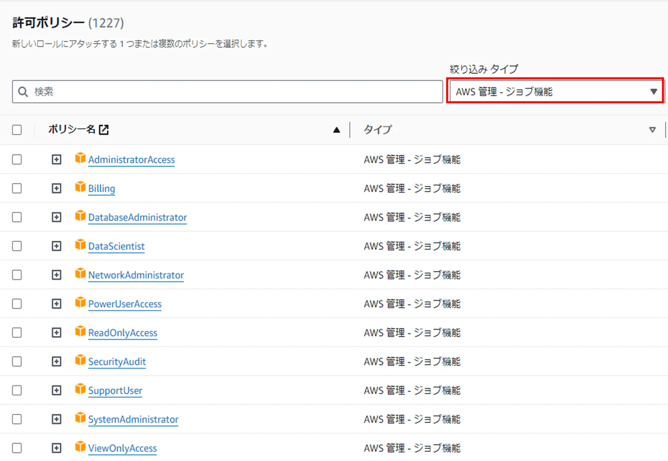Click the orange policy icon beside SupportUser

pyautogui.click(x=80, y=389)
